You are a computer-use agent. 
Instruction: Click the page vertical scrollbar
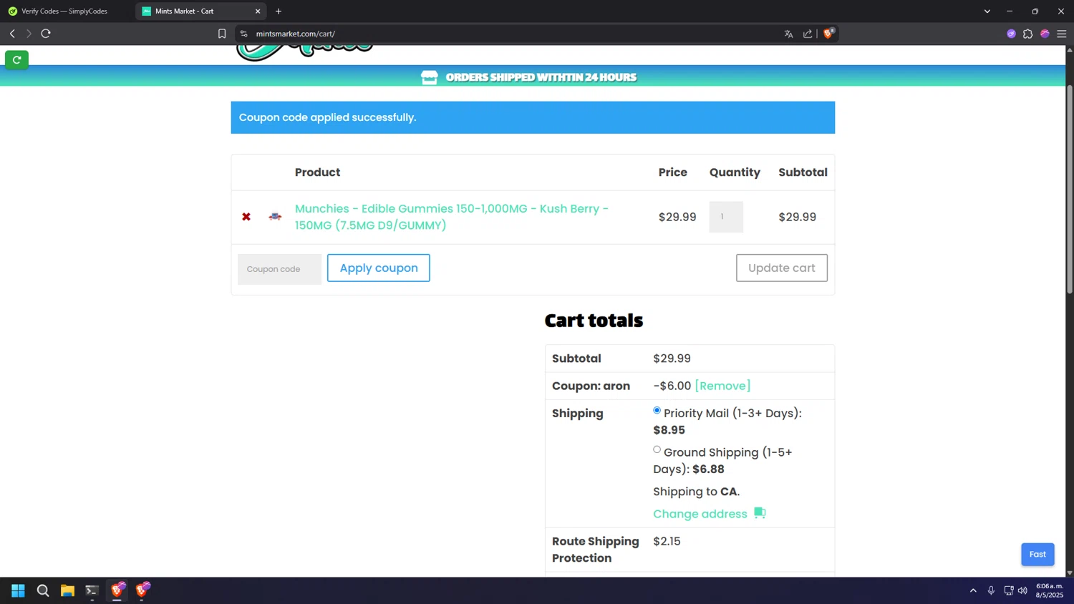pyautogui.click(x=1070, y=189)
